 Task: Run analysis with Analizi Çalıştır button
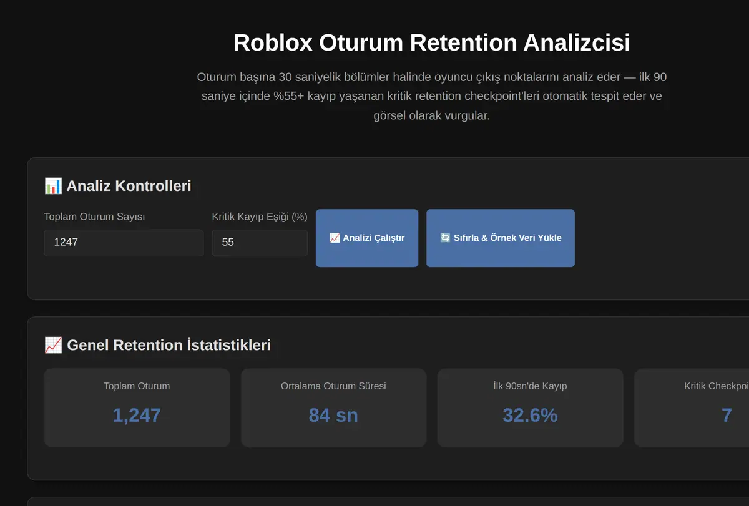coord(367,238)
